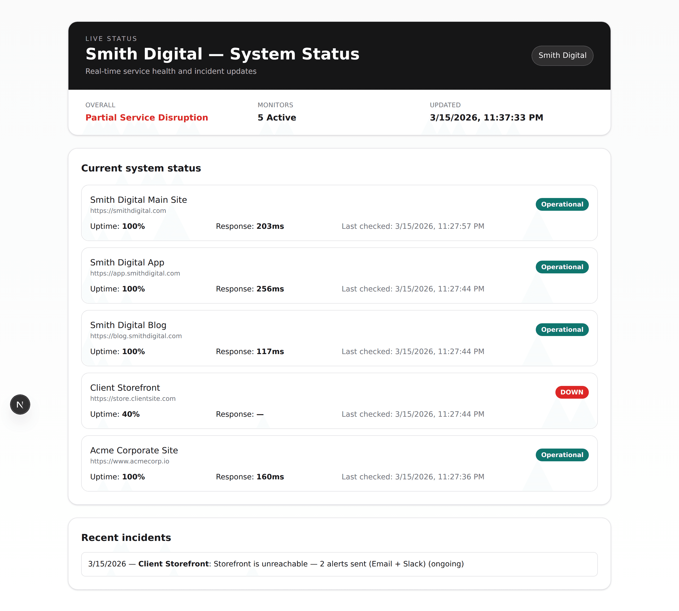The height and width of the screenshot is (611, 679).
Task: Select the Operational badge for Smith Digital Main Site
Action: [562, 204]
